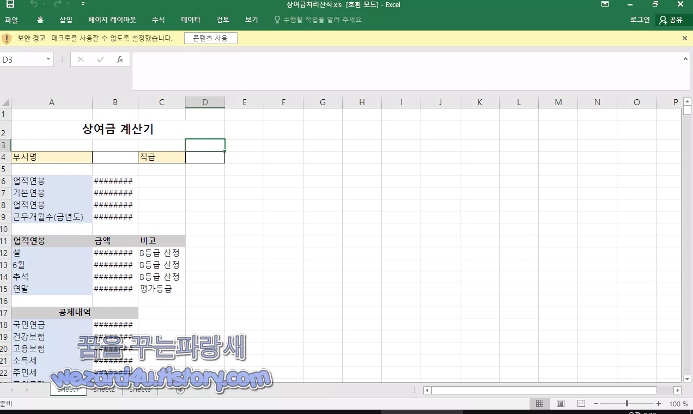This screenshot has height=414, width=693.
Task: Click the 연말 cell
Action: 52,289
